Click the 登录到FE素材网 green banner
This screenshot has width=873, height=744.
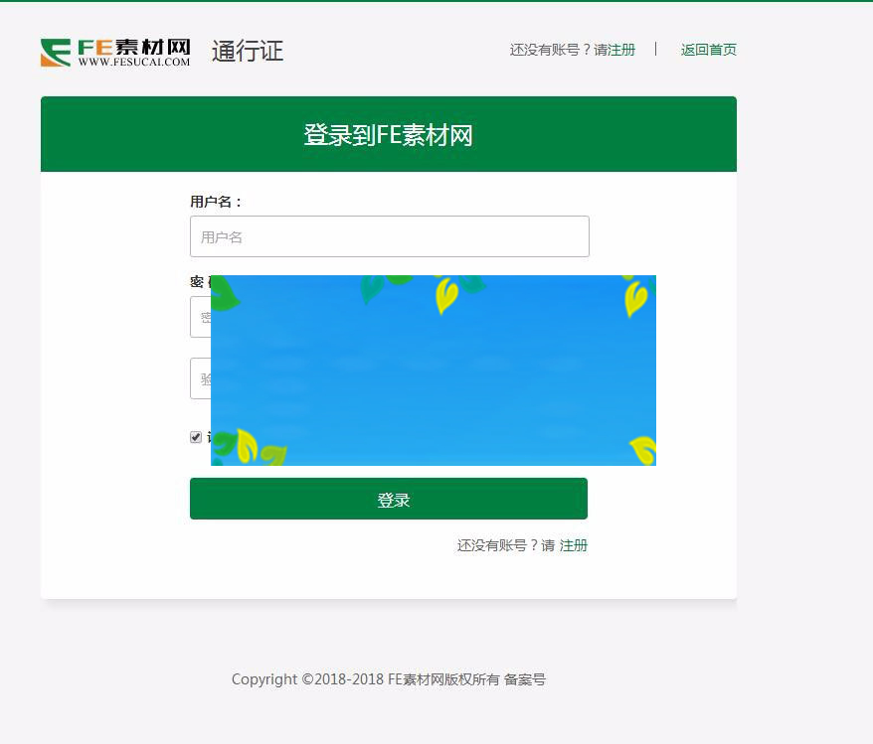pyautogui.click(x=388, y=133)
